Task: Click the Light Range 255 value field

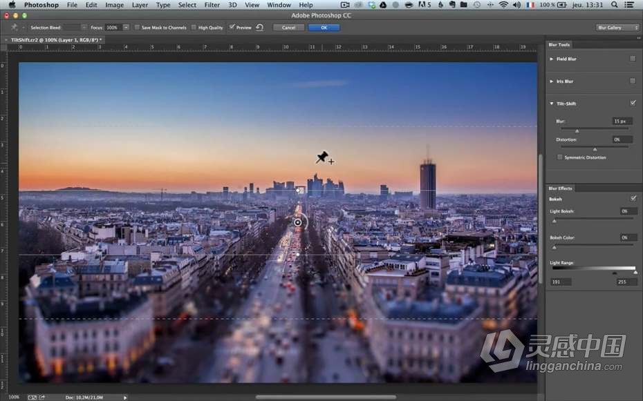Action: click(626, 282)
